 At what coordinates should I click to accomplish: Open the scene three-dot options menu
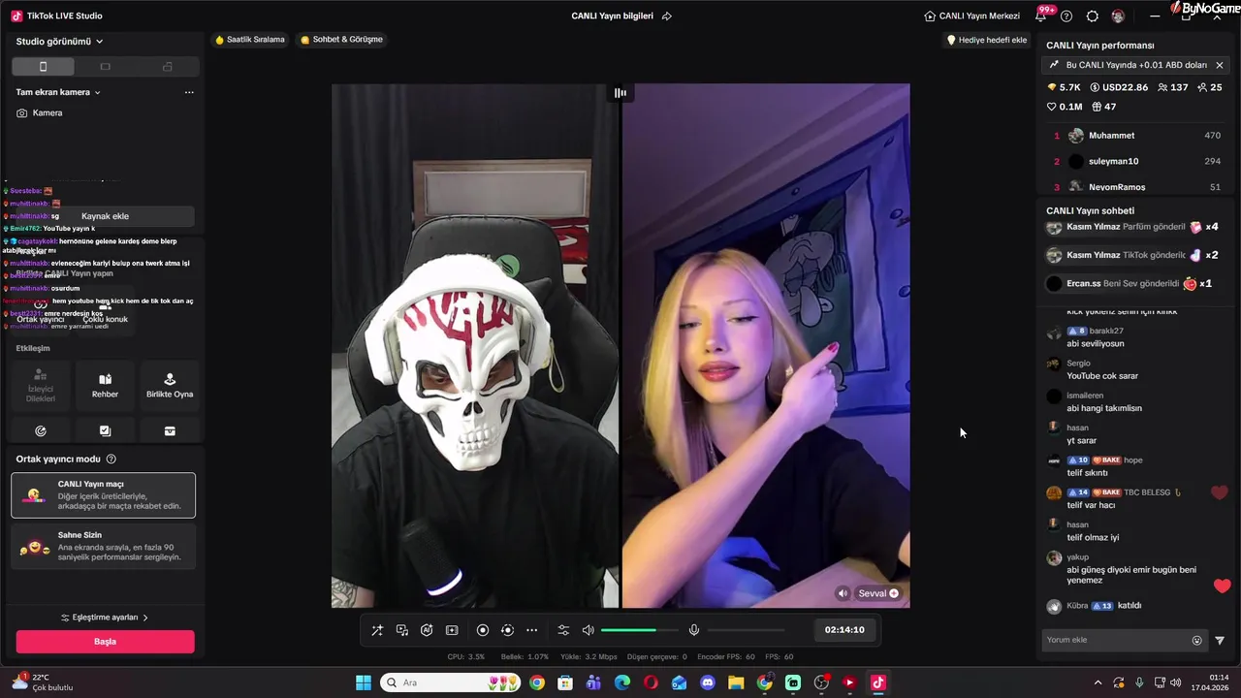coord(189,92)
